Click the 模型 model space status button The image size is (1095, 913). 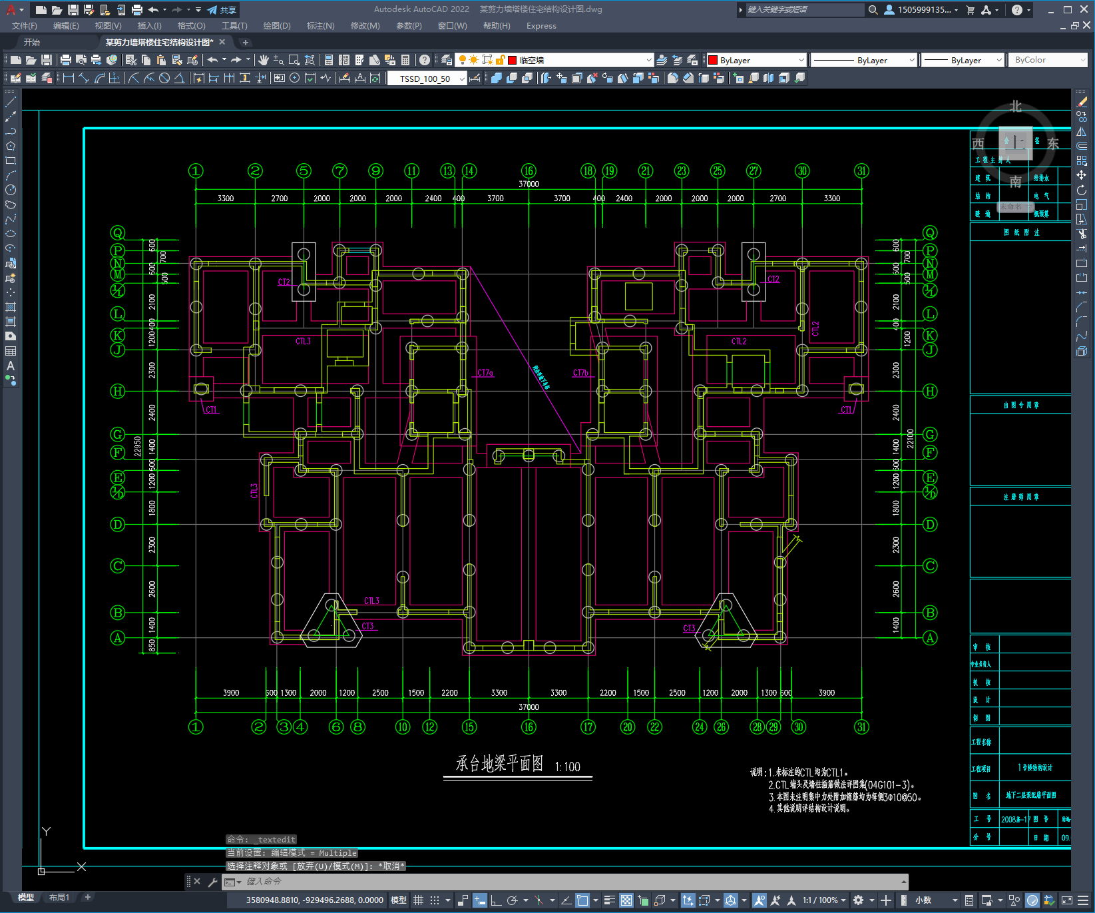click(399, 900)
